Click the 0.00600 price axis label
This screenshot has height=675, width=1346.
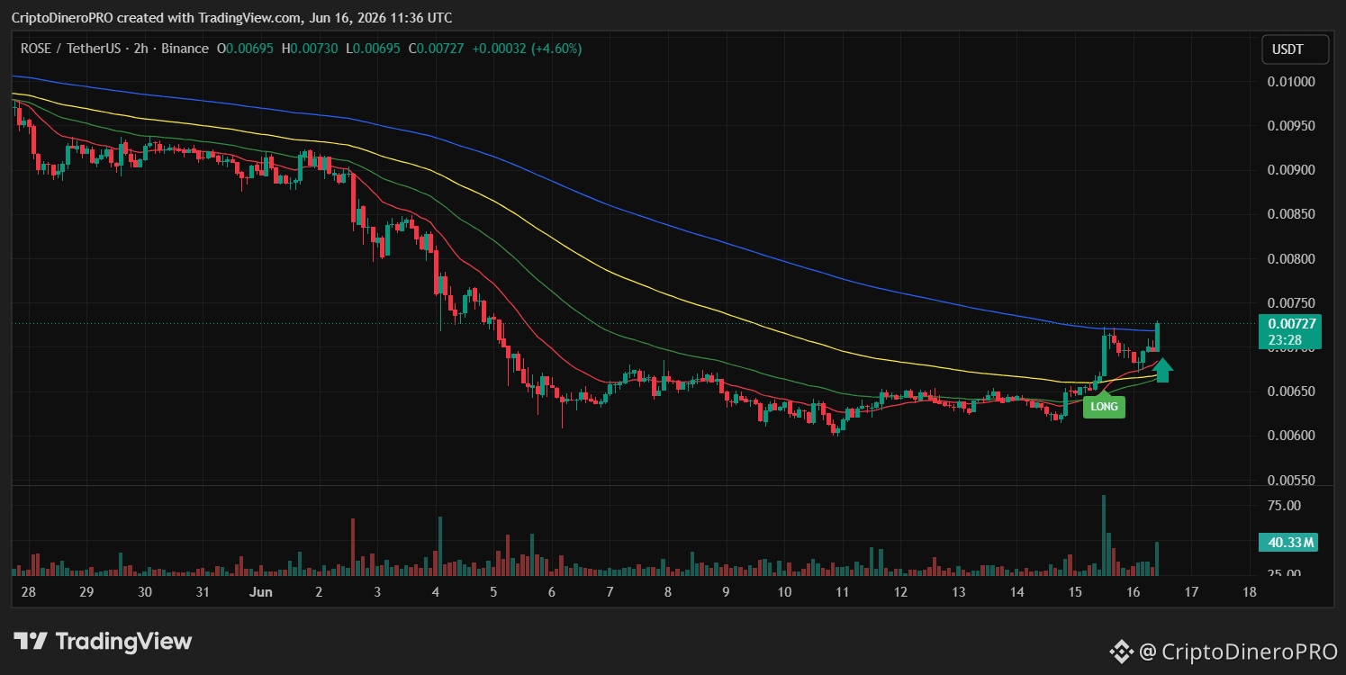[x=1290, y=436]
